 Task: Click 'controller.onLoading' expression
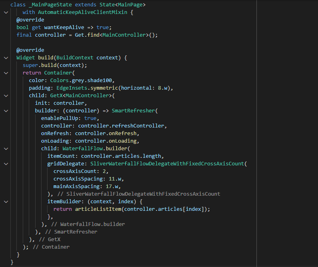(105, 141)
